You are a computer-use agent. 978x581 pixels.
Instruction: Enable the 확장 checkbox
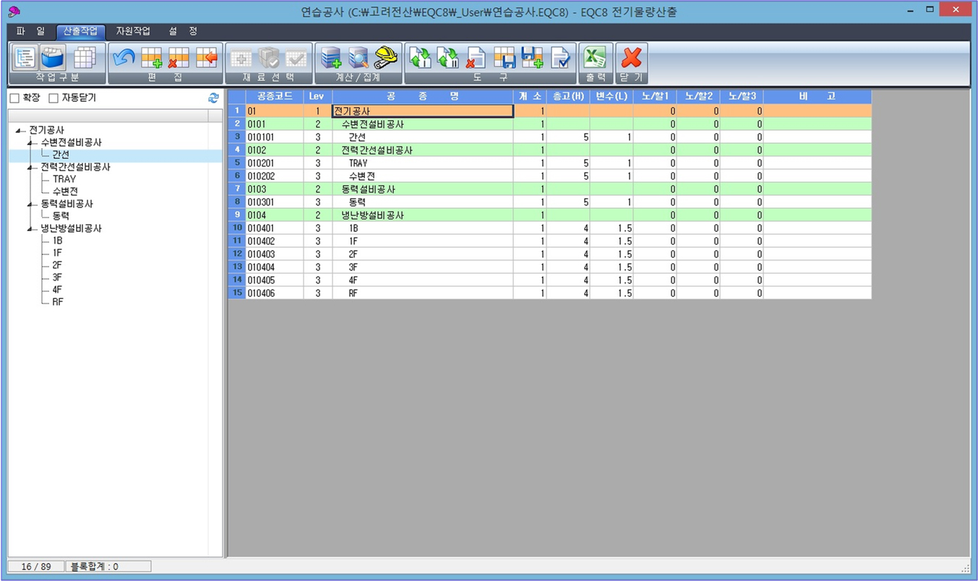[14, 98]
